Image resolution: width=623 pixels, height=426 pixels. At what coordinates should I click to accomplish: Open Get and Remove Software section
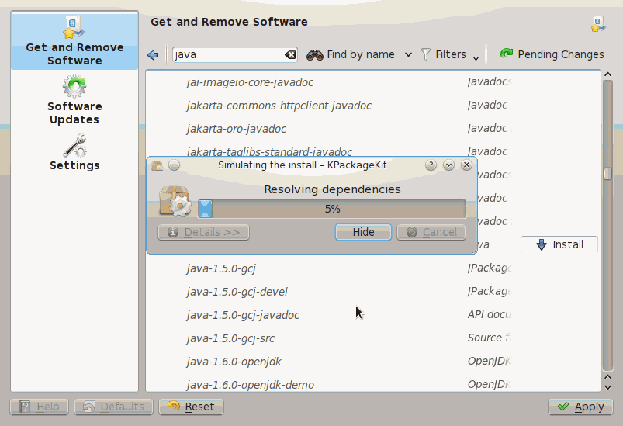pyautogui.click(x=74, y=41)
